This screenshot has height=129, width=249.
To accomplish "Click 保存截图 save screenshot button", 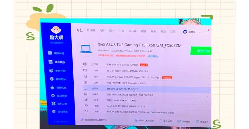I will click(184, 121).
